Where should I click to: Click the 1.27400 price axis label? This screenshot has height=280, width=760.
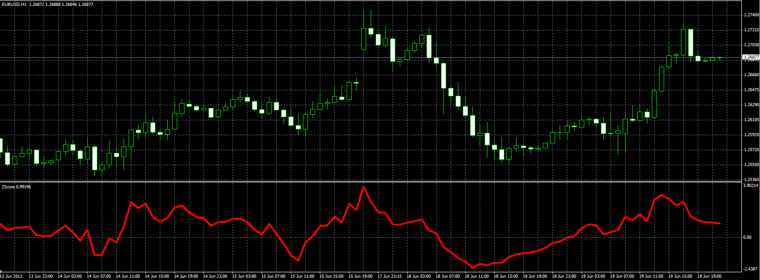(x=751, y=15)
